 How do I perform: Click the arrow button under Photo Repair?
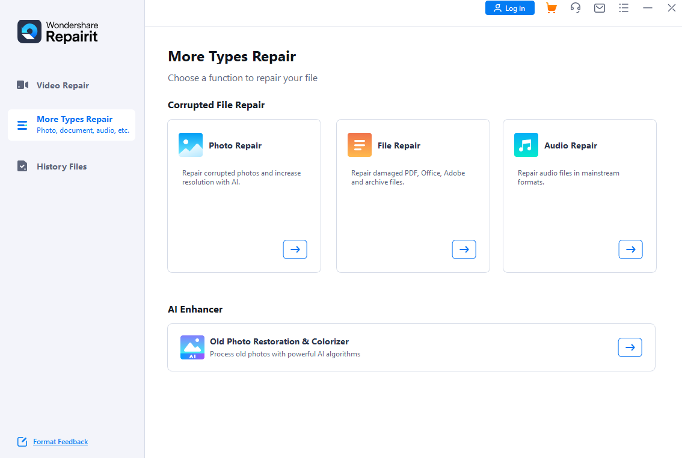295,249
